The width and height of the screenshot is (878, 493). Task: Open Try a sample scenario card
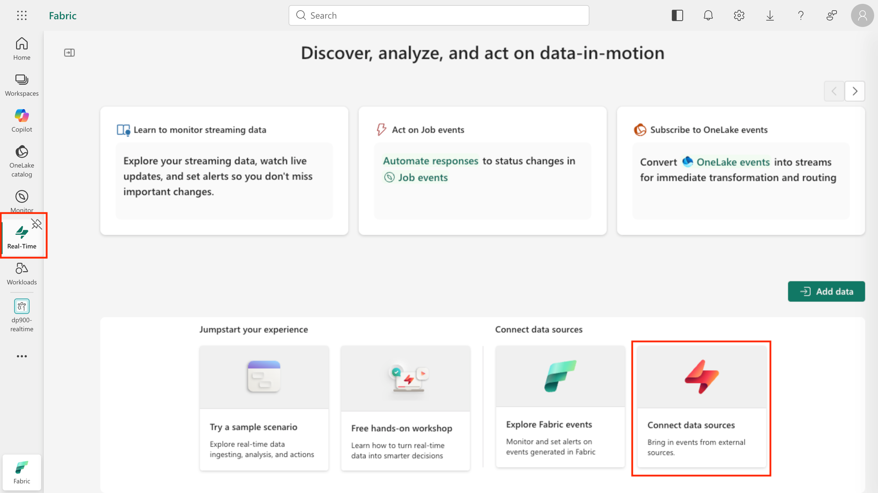click(264, 408)
